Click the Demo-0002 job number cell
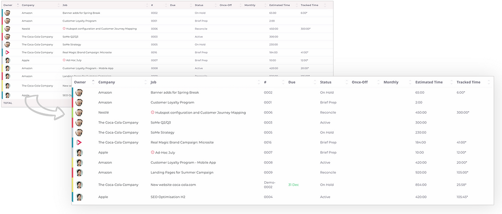 (270, 185)
